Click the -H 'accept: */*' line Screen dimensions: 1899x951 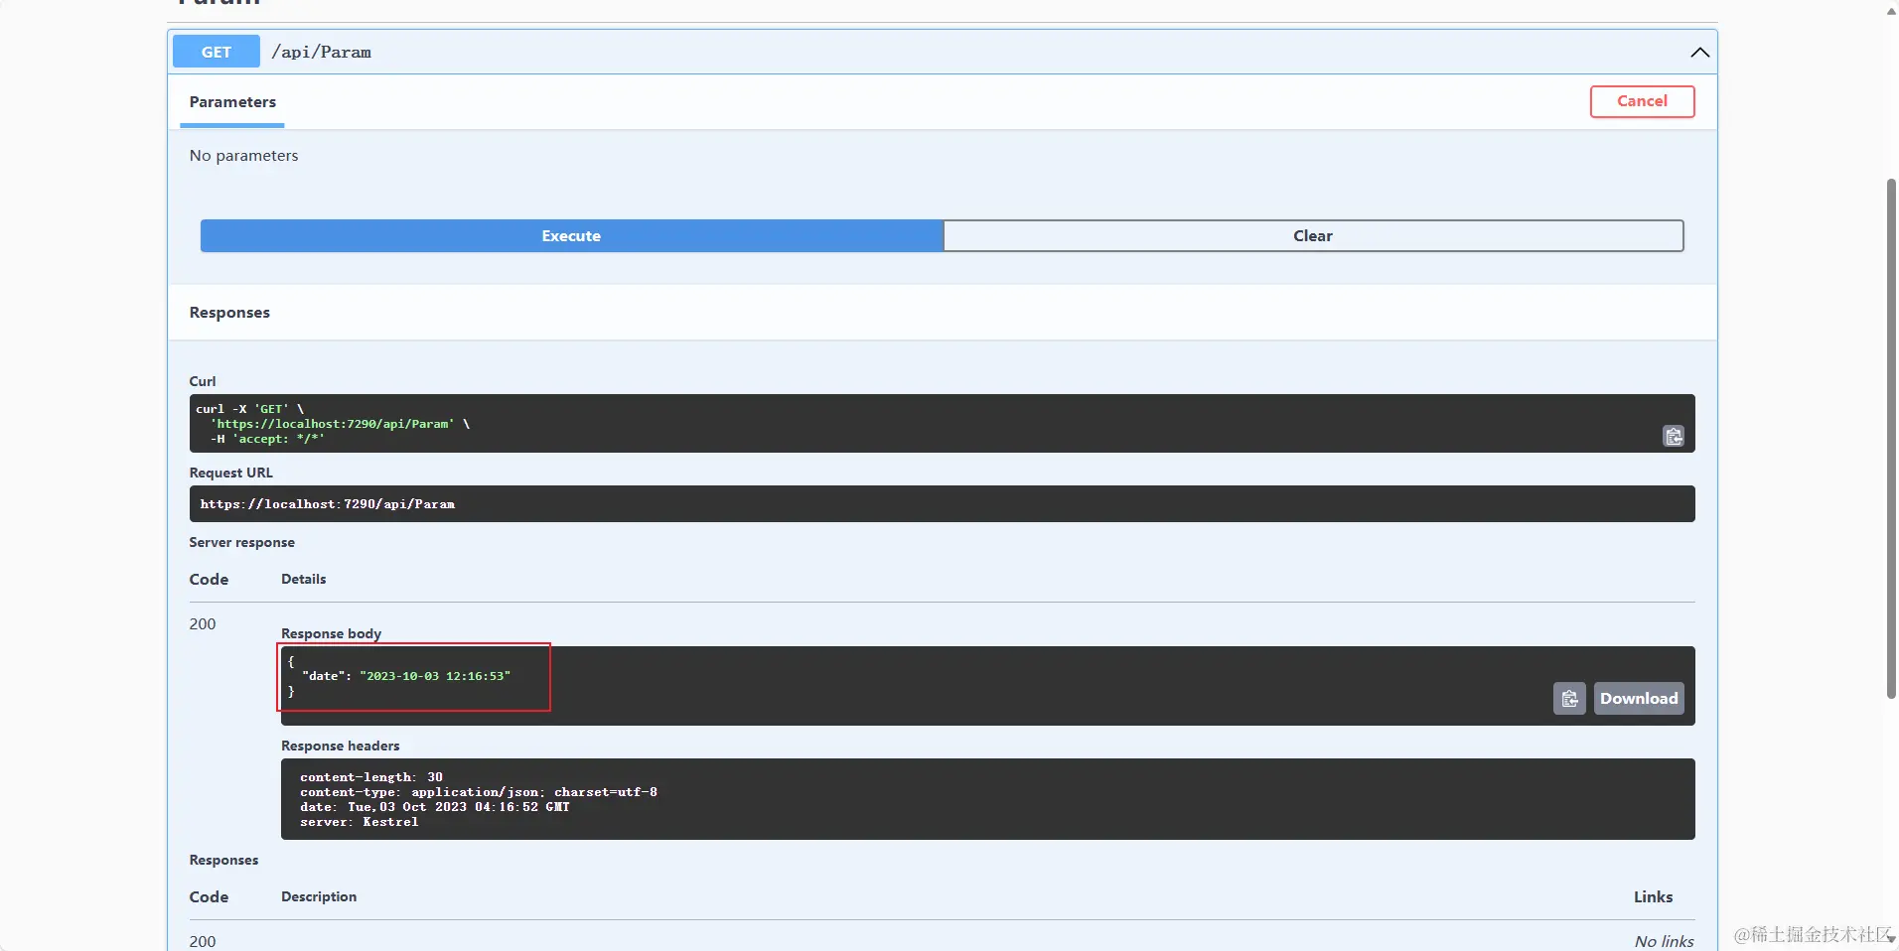click(267, 439)
